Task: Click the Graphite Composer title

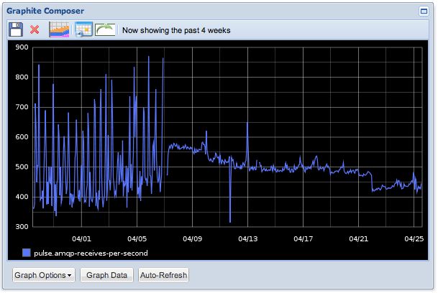Action: [45, 11]
